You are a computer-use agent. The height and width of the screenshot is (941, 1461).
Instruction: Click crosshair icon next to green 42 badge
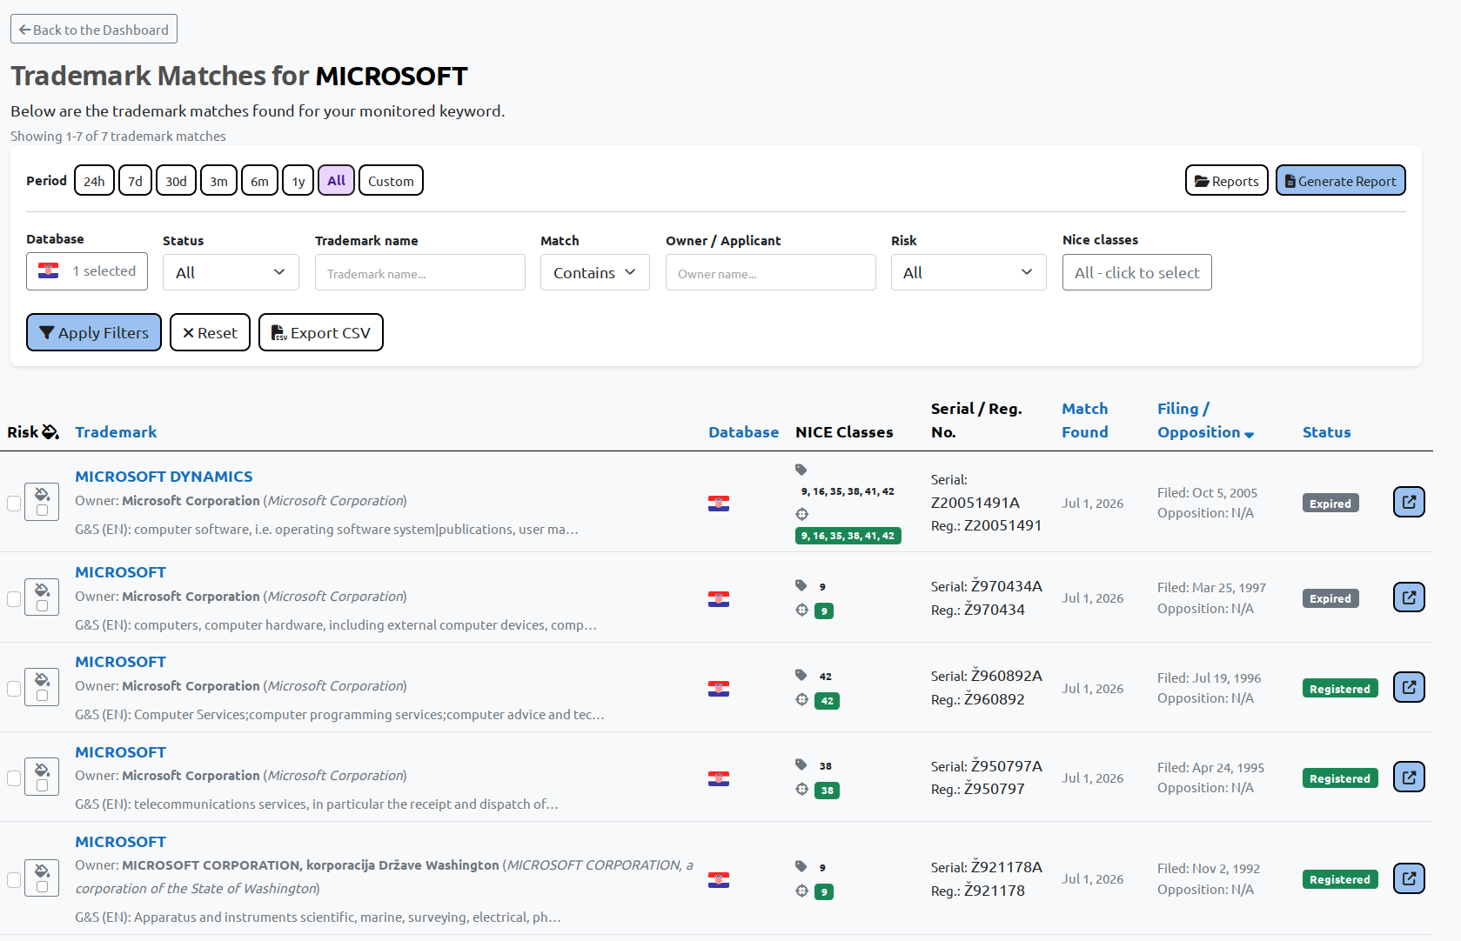pos(802,699)
